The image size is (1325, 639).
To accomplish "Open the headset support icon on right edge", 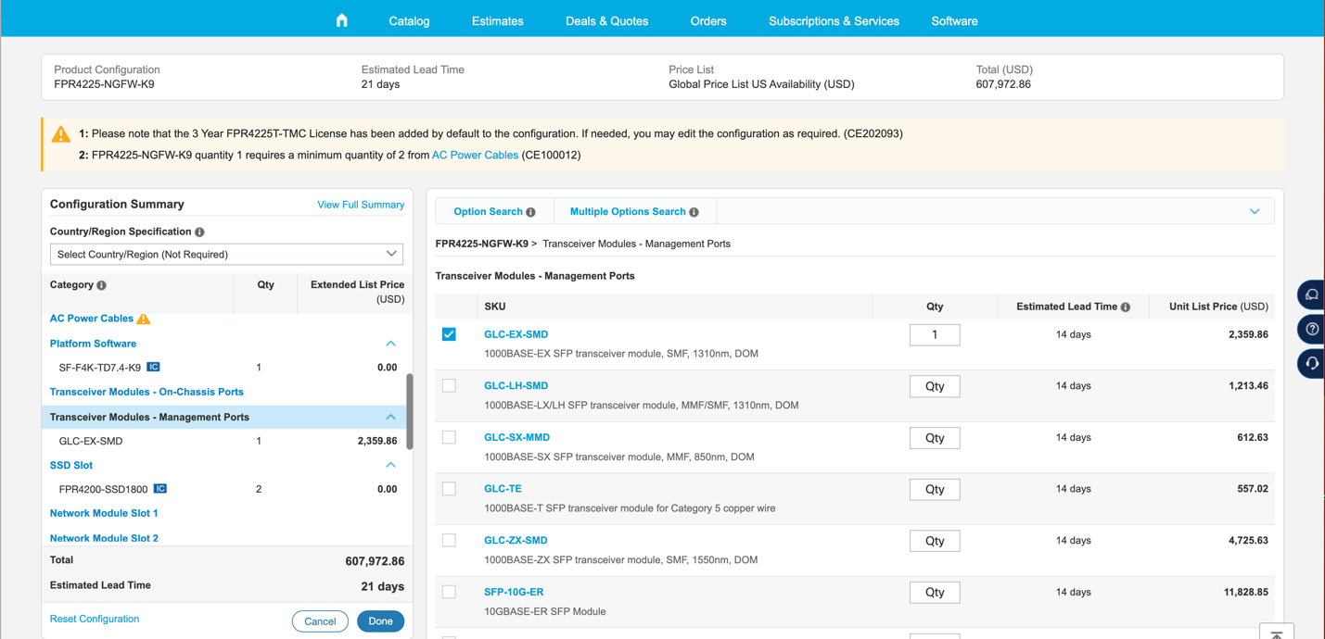I will [x=1312, y=363].
